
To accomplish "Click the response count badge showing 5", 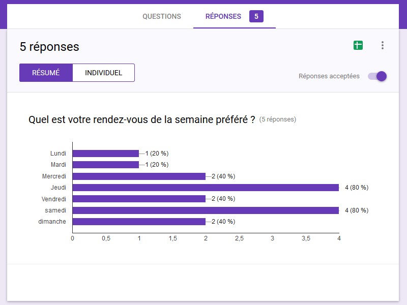I will [256, 16].
